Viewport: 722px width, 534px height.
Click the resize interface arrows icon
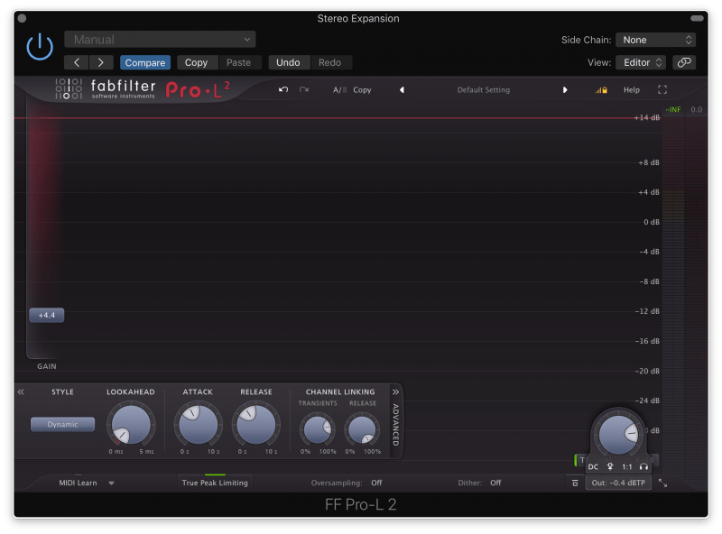click(x=662, y=483)
